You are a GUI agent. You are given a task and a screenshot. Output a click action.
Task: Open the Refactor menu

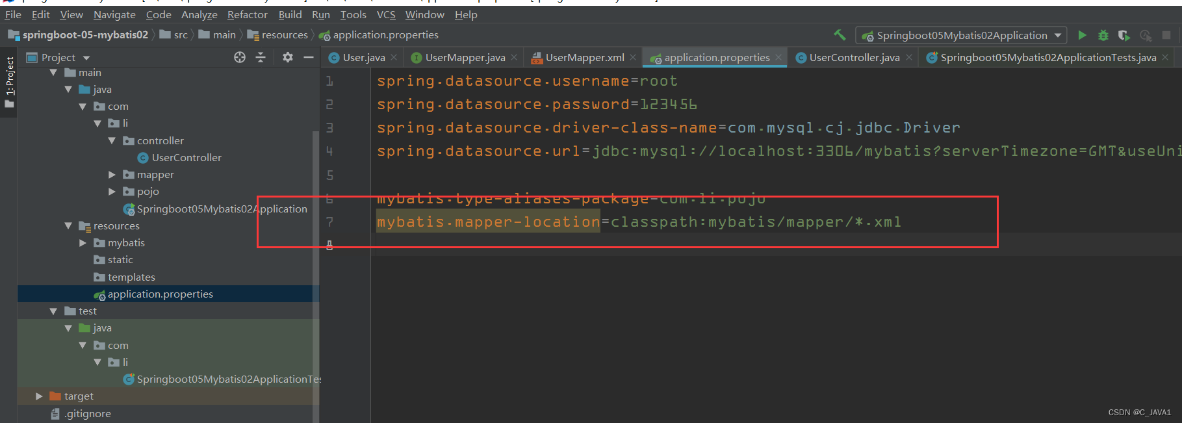pyautogui.click(x=248, y=14)
